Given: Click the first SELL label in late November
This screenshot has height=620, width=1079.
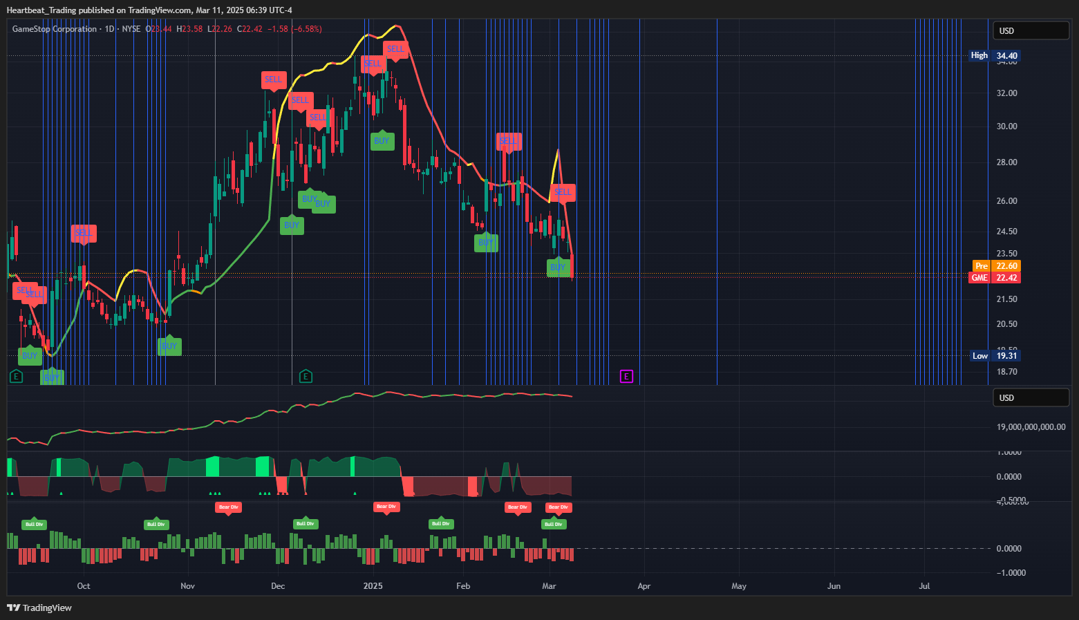Looking at the screenshot, I should click(x=274, y=79).
